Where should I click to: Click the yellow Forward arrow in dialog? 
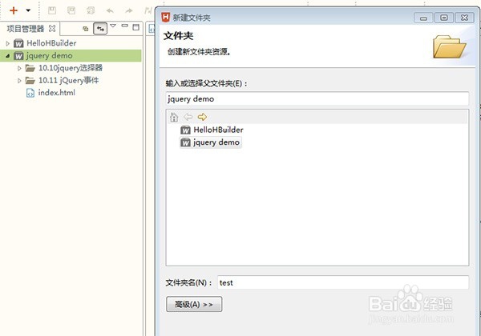click(x=202, y=117)
